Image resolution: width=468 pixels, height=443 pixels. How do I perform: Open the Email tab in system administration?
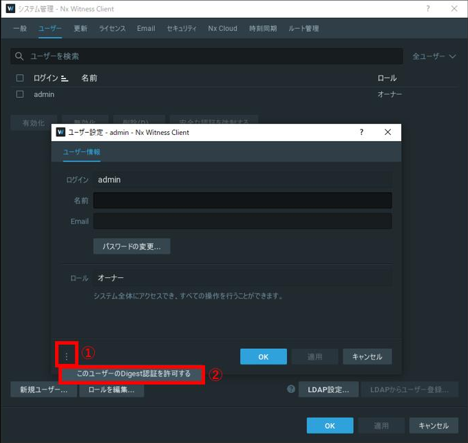coord(146,29)
